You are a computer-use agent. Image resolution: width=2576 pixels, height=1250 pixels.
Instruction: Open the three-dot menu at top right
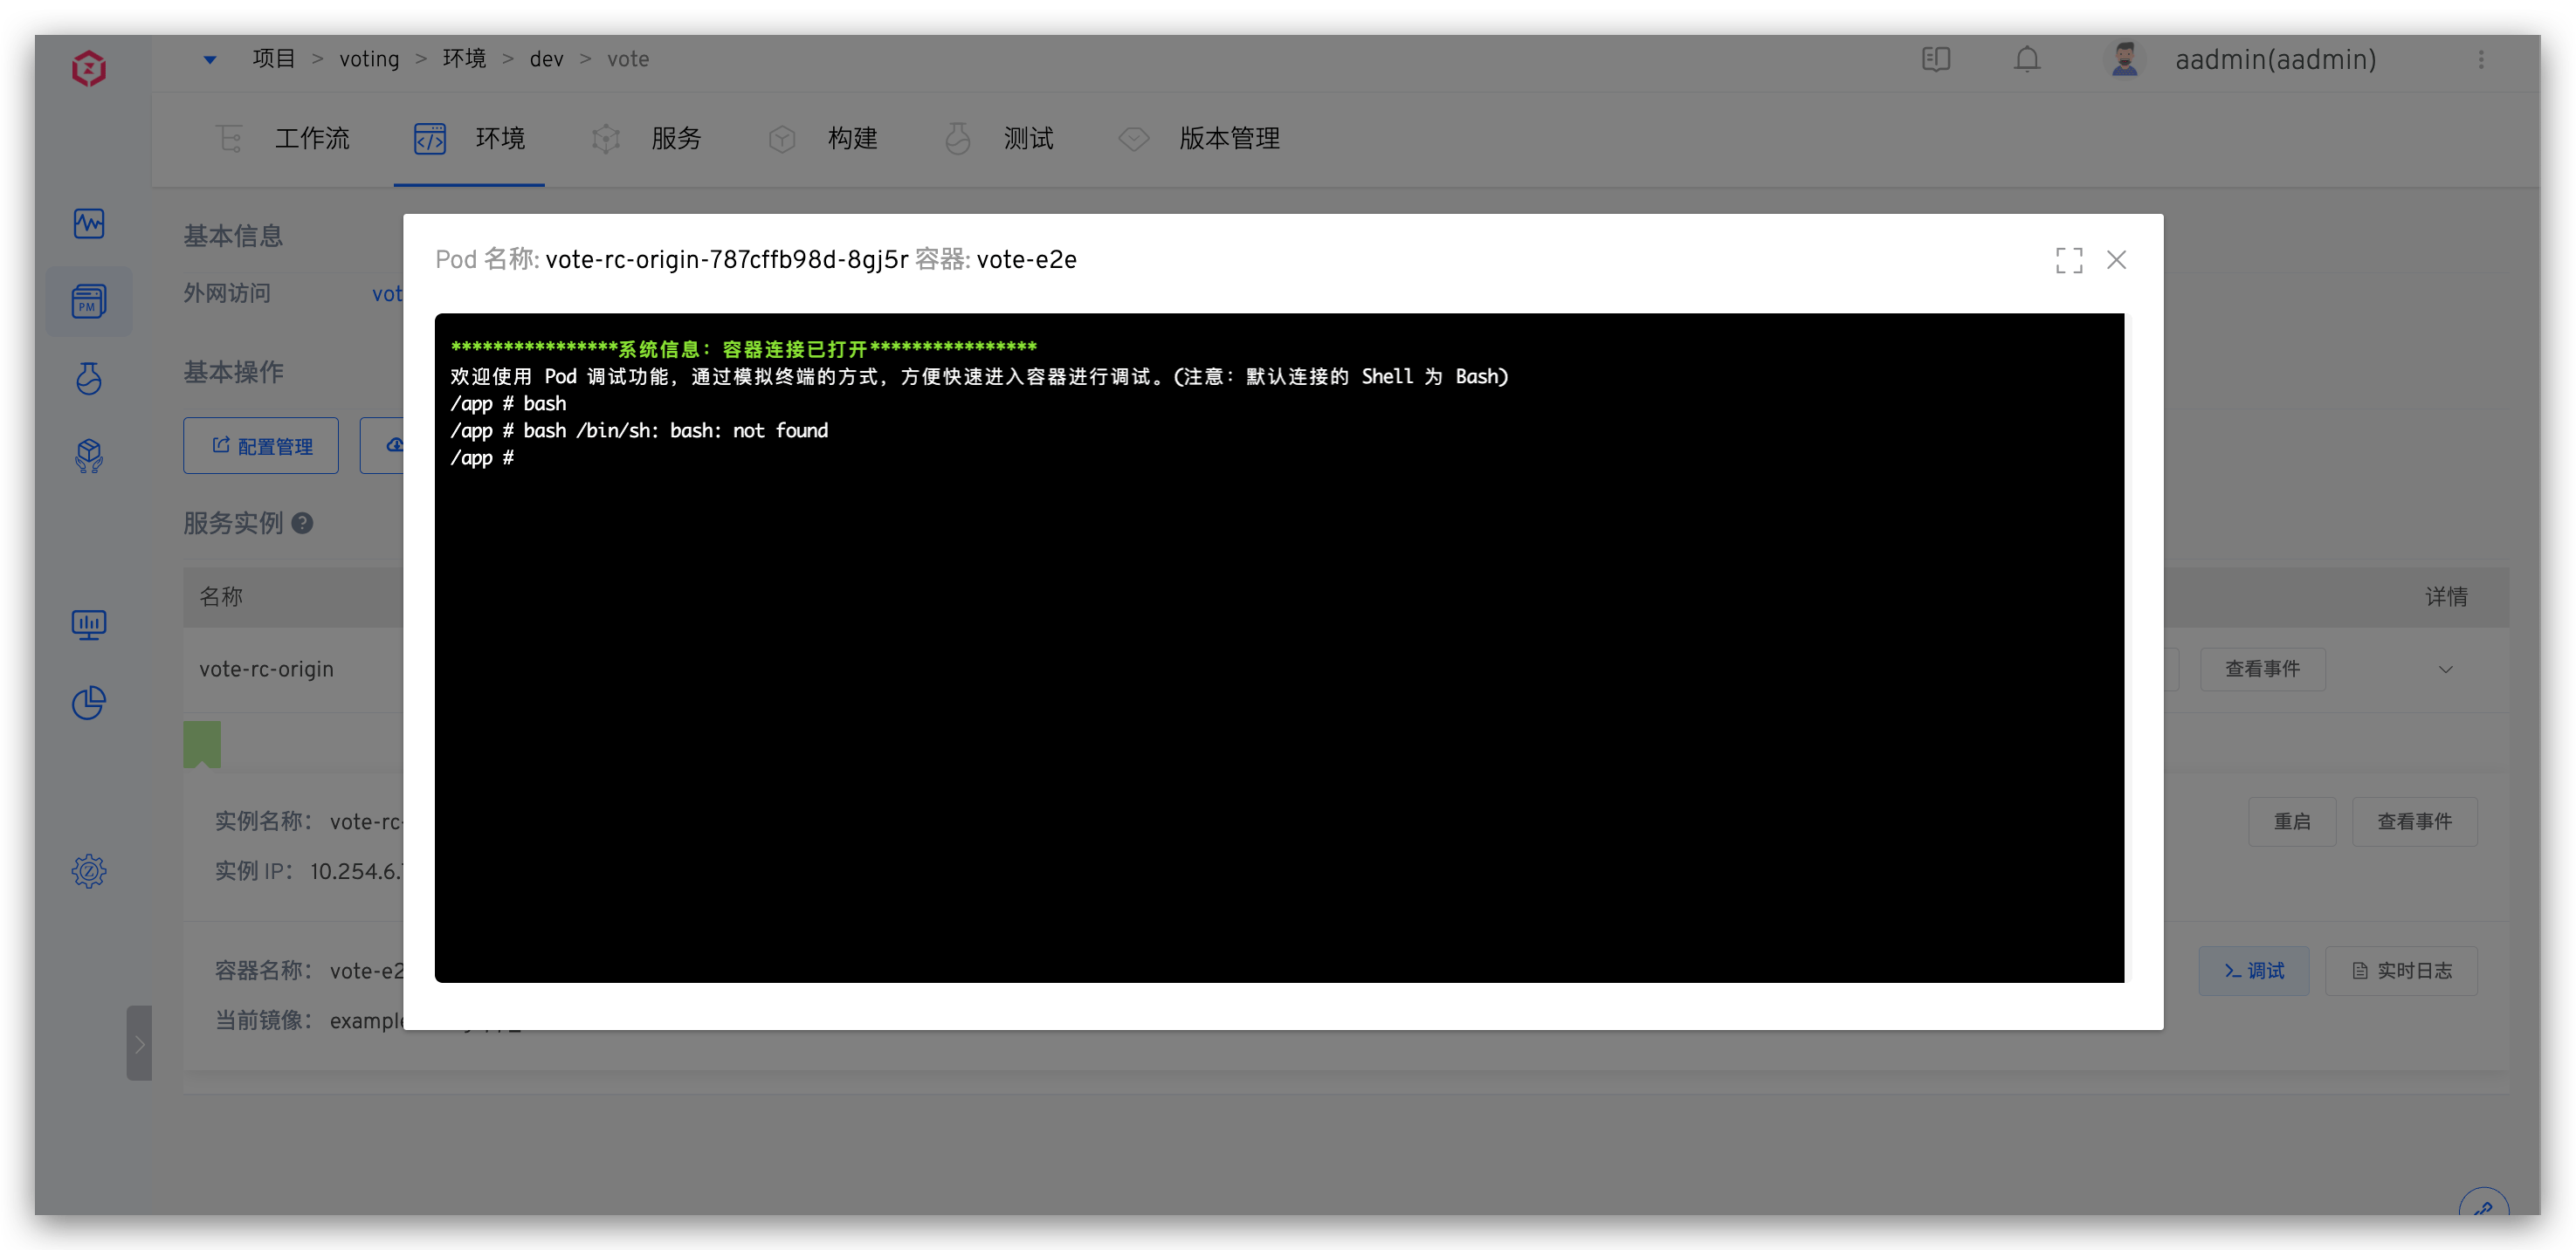[2482, 60]
